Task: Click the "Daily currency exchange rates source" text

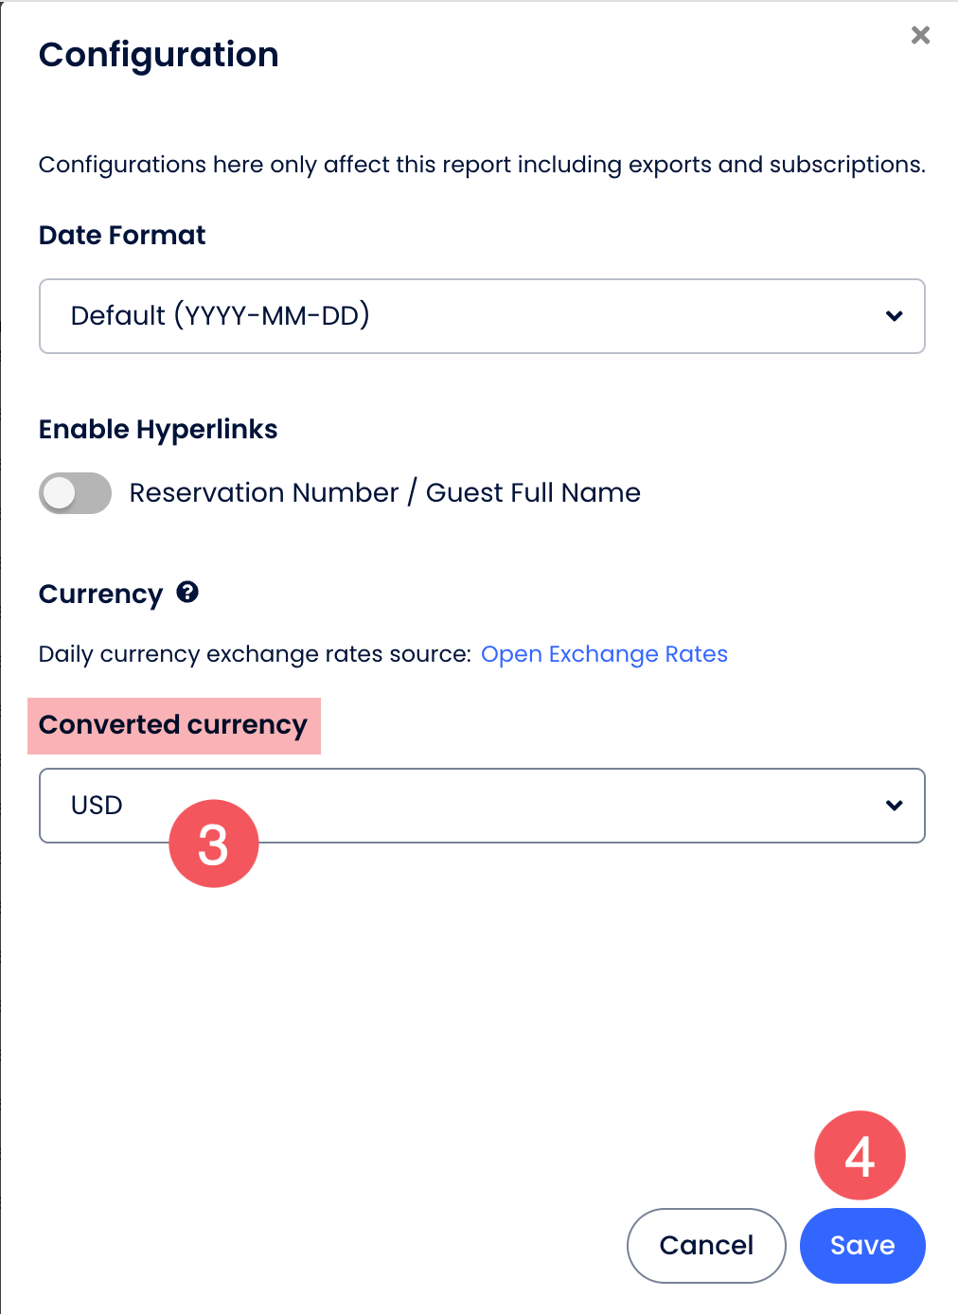Action: (x=255, y=654)
